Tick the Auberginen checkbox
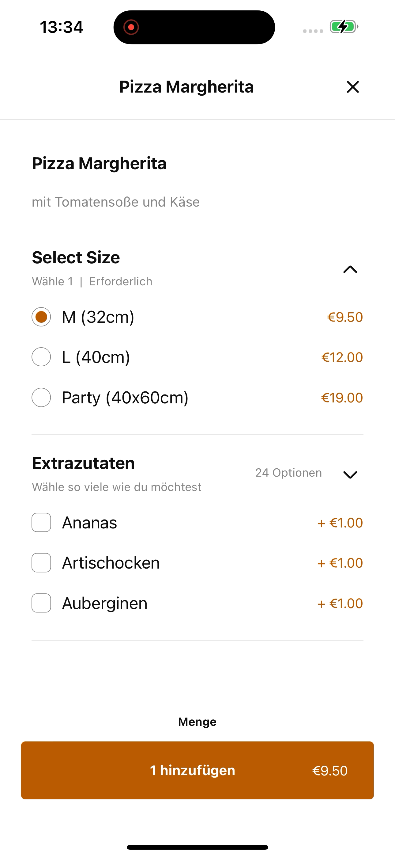 click(x=41, y=603)
